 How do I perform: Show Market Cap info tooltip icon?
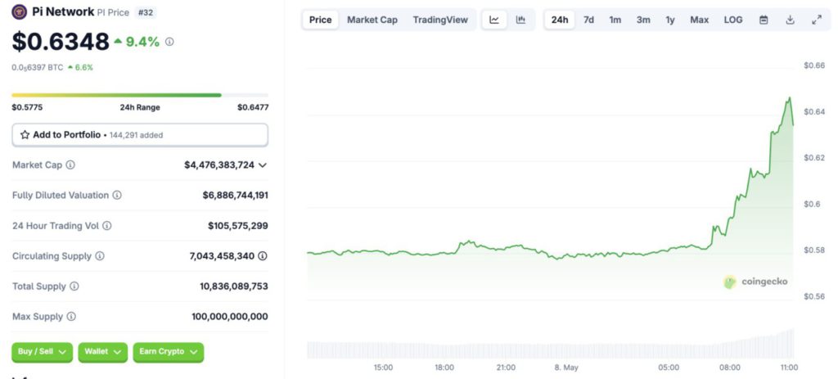(70, 165)
